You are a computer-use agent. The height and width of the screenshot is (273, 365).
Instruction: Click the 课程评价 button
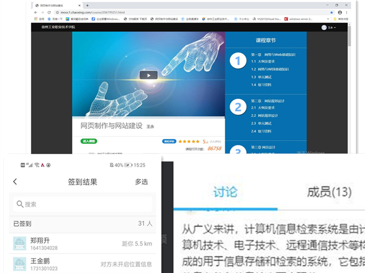(169, 142)
